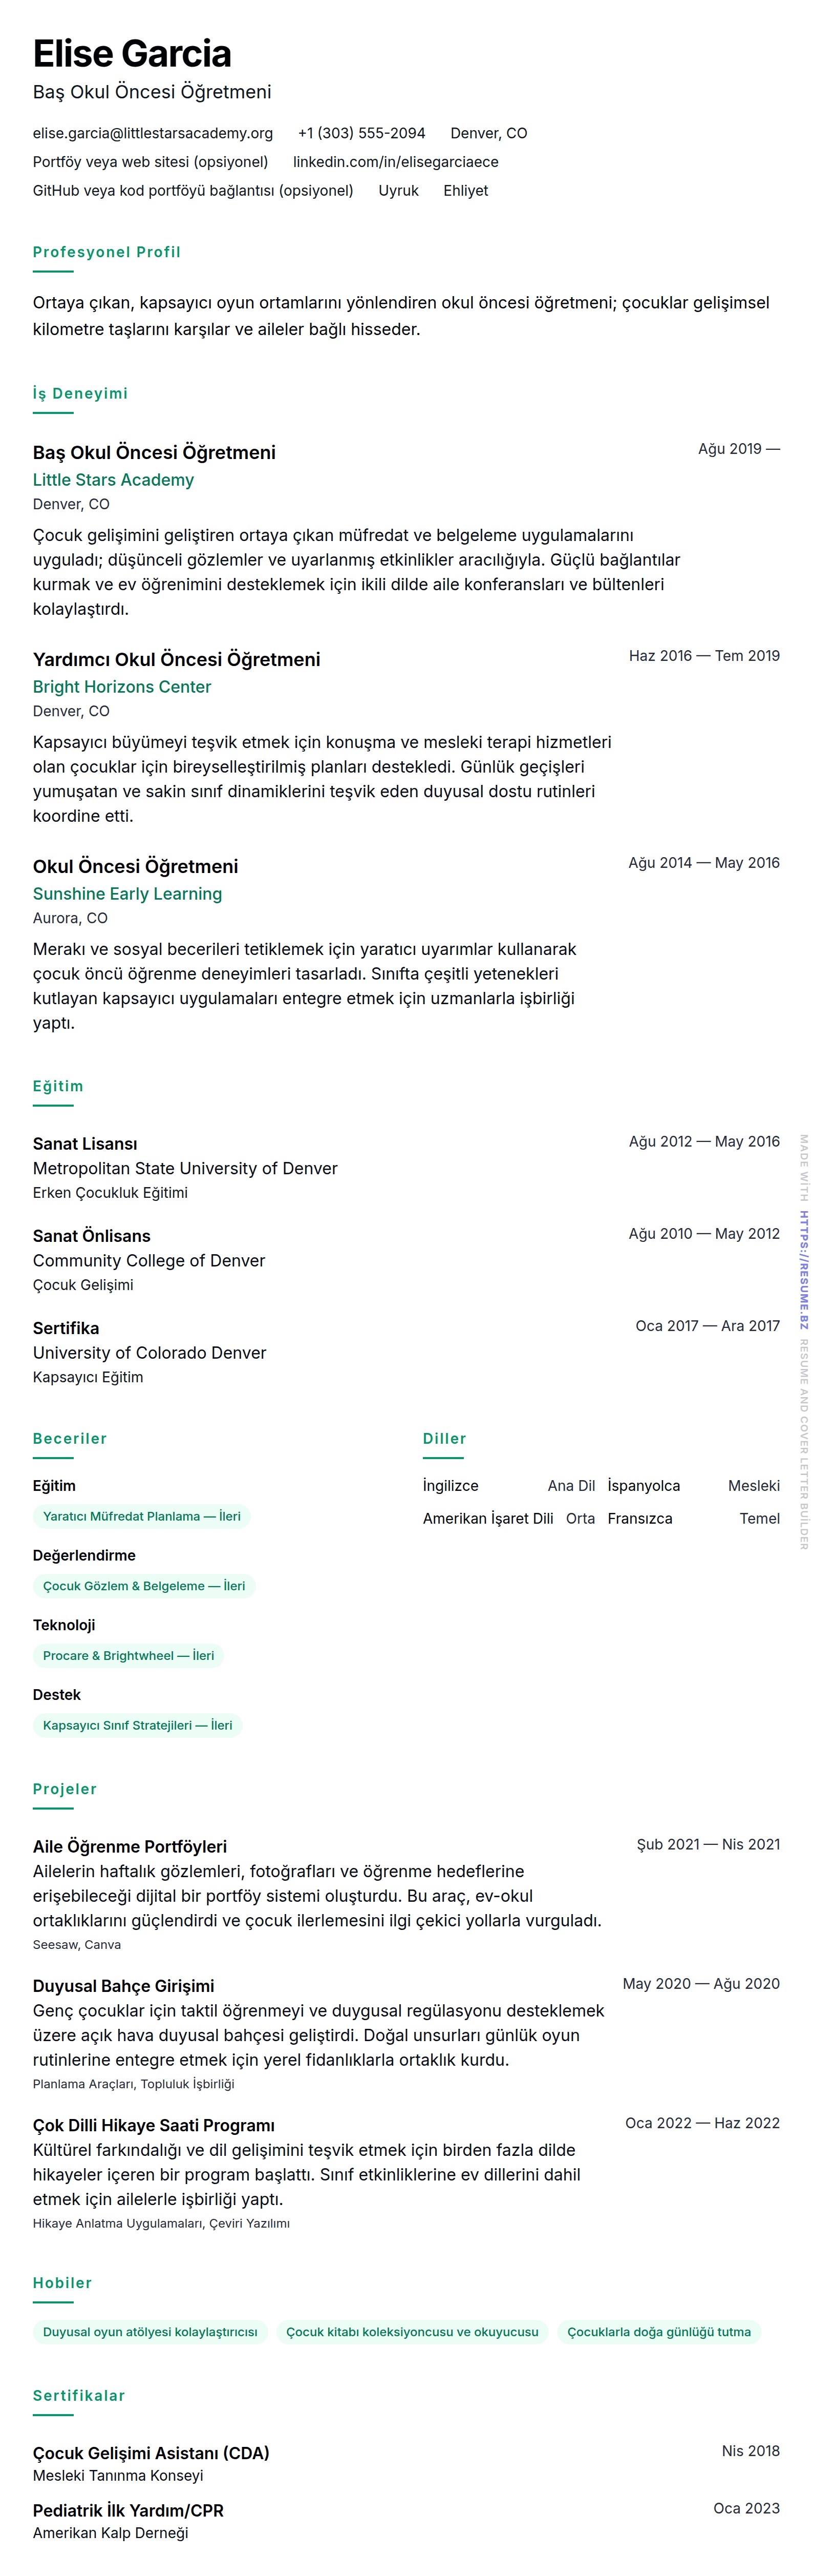
Task: Select the Duyusal oyun atölyesi kolaylaştırıcısı hobby tag
Action: 150,2332
